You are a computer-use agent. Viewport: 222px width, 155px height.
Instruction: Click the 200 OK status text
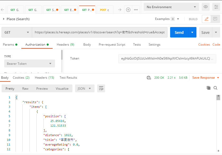(x=159, y=78)
